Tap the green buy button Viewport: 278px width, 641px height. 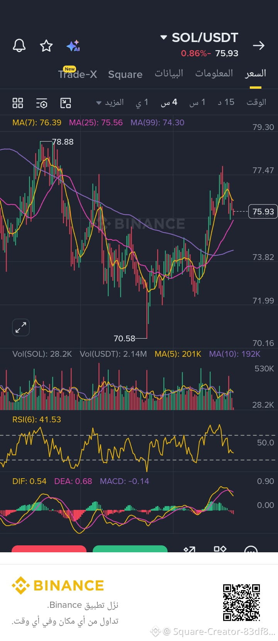tap(130, 549)
